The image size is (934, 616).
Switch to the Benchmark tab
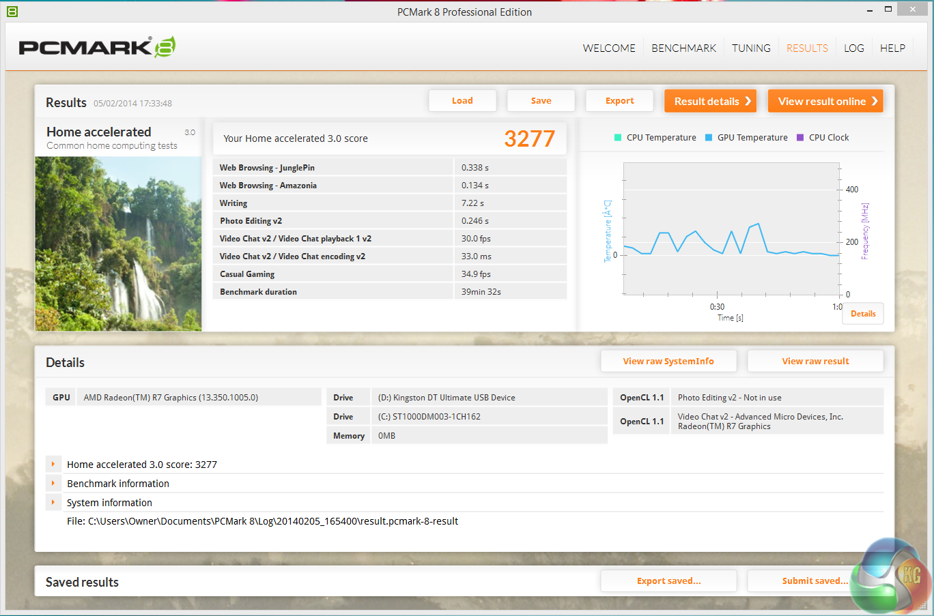point(684,48)
